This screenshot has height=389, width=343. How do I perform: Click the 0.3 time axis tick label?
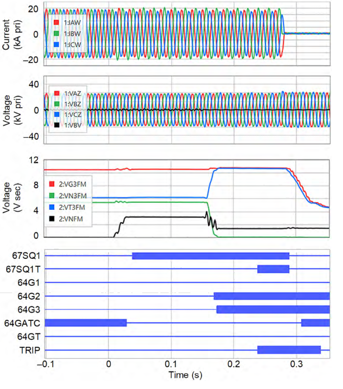(x=297, y=364)
